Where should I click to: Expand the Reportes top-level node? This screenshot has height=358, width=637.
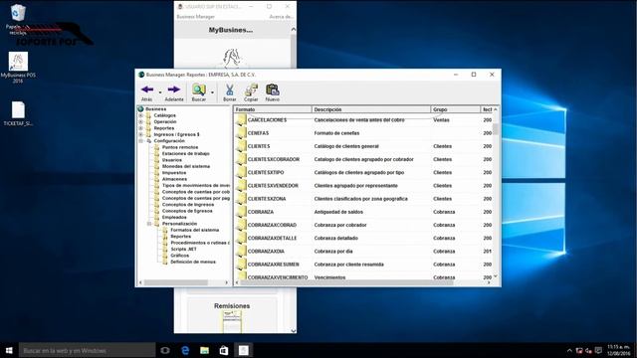click(x=141, y=128)
